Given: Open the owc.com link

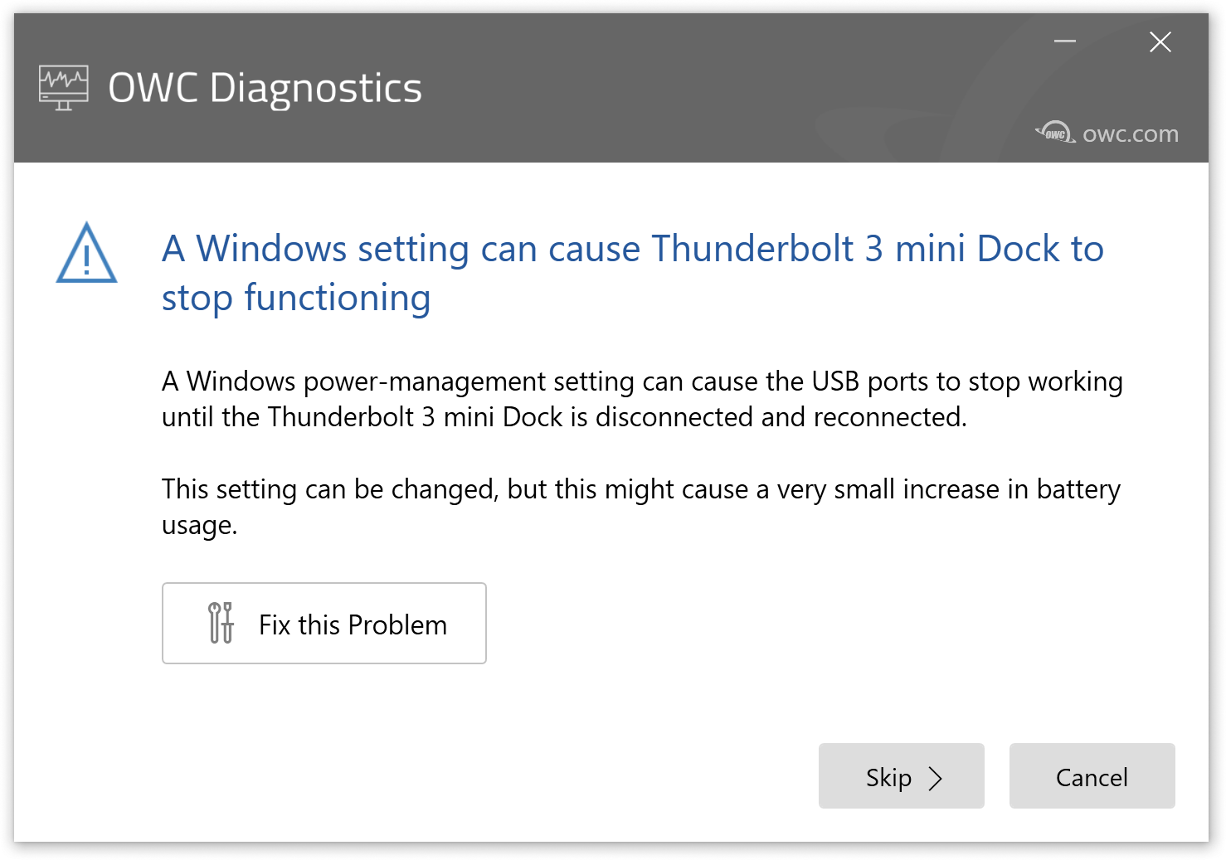Looking at the screenshot, I should pos(1130,134).
